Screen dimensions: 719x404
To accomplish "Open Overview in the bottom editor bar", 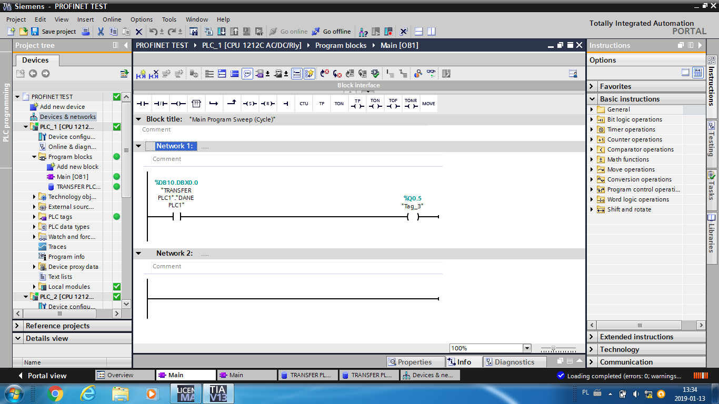I will tap(125, 375).
